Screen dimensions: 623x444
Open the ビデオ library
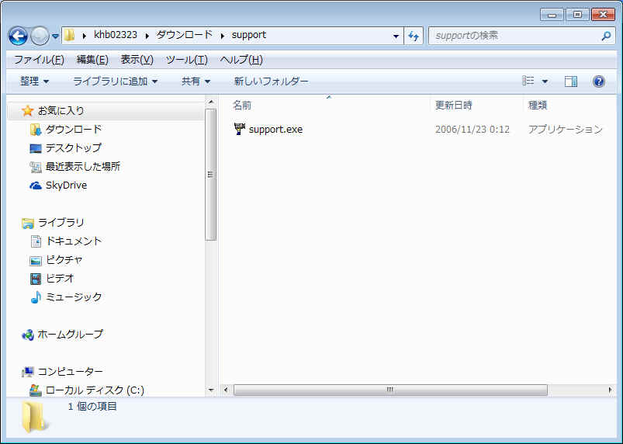tap(60, 279)
